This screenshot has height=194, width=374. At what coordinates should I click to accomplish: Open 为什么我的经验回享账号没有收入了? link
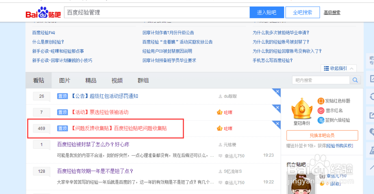tap(287, 51)
